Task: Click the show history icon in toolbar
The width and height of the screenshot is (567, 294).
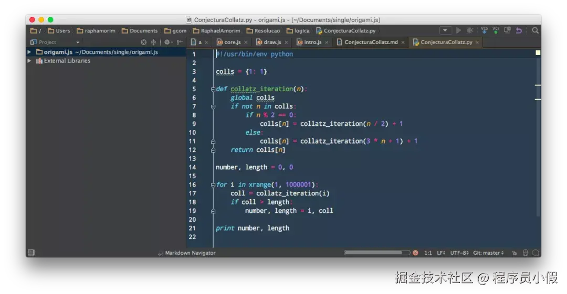Action: pos(507,30)
